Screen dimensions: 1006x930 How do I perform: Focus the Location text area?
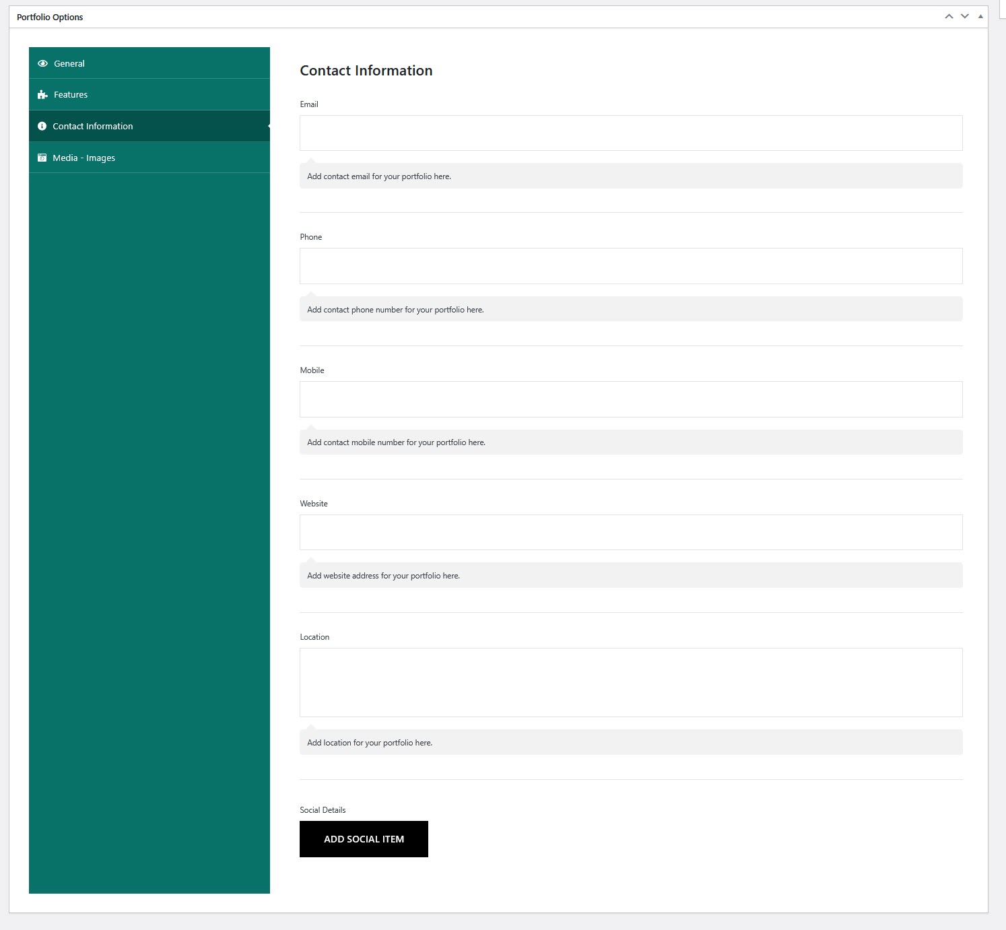click(630, 682)
